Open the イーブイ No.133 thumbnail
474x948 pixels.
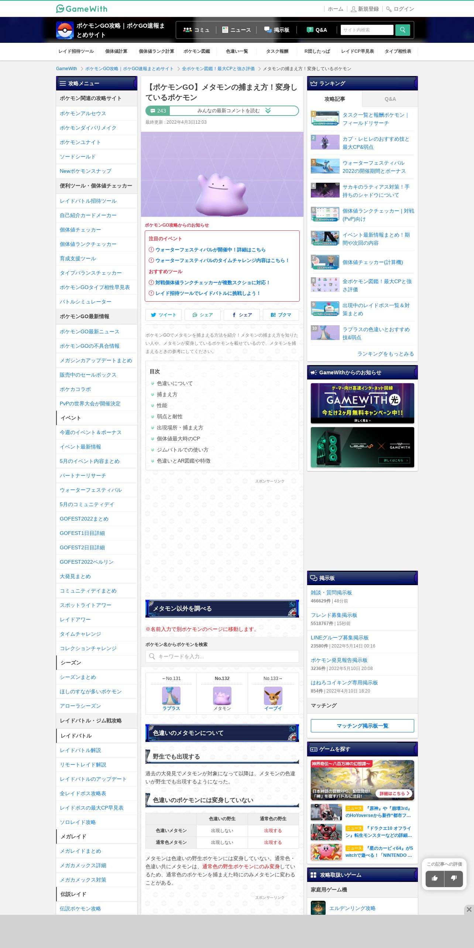click(x=273, y=696)
